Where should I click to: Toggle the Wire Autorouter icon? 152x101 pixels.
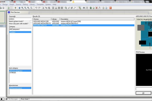pyautogui.click(x=80, y=8)
